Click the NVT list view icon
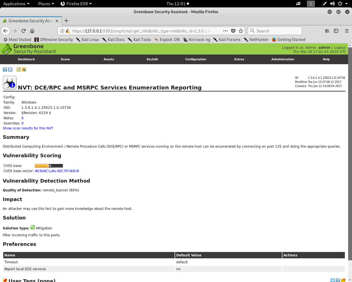This screenshot has height=282, width=352. (10, 70)
